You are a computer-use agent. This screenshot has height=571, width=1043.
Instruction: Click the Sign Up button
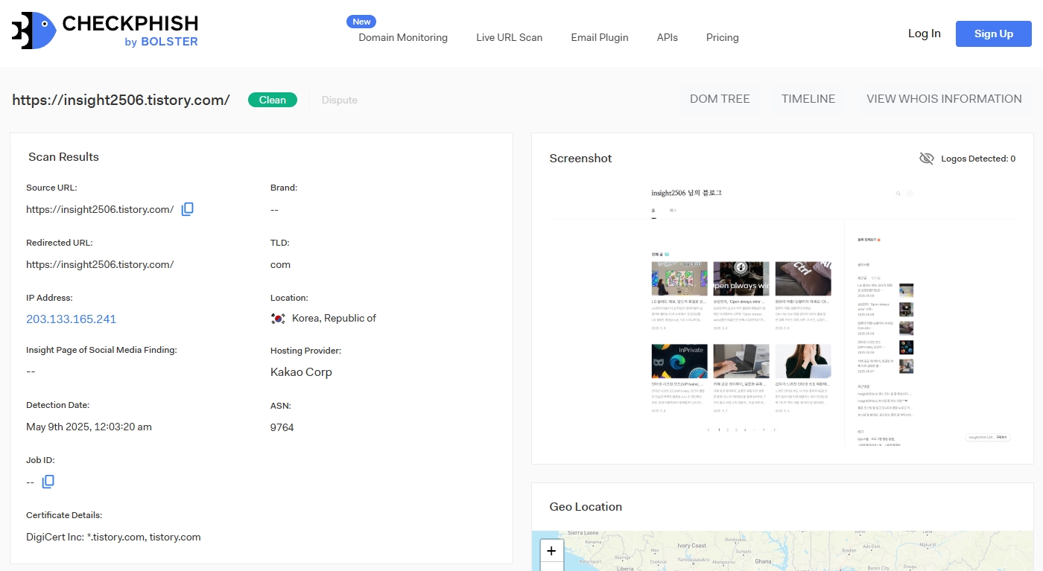994,34
